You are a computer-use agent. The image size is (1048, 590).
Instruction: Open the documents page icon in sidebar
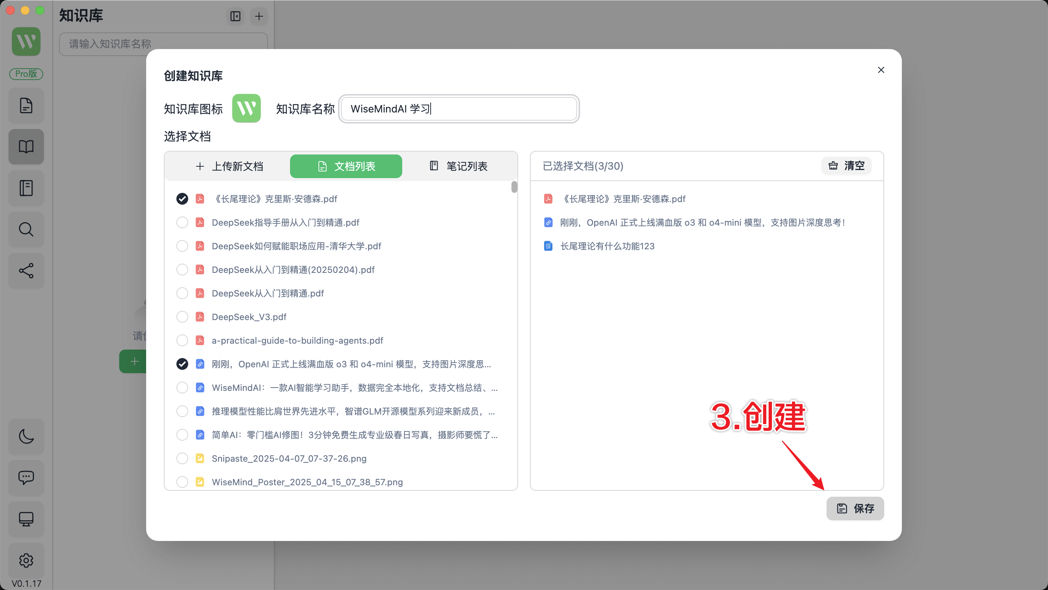(26, 105)
